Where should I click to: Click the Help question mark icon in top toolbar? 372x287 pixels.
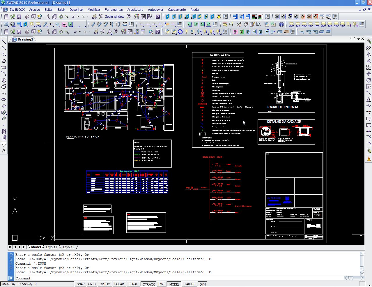(157, 17)
